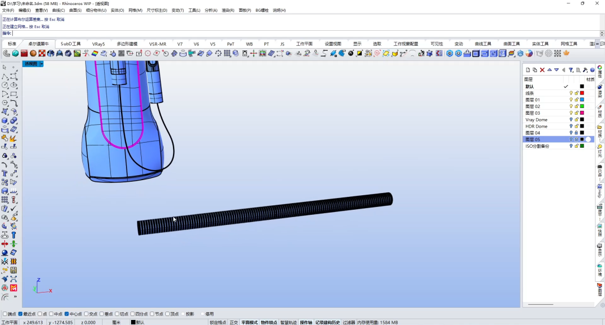Toggle lightbulb visibility for Vray Dome layer

571,120
